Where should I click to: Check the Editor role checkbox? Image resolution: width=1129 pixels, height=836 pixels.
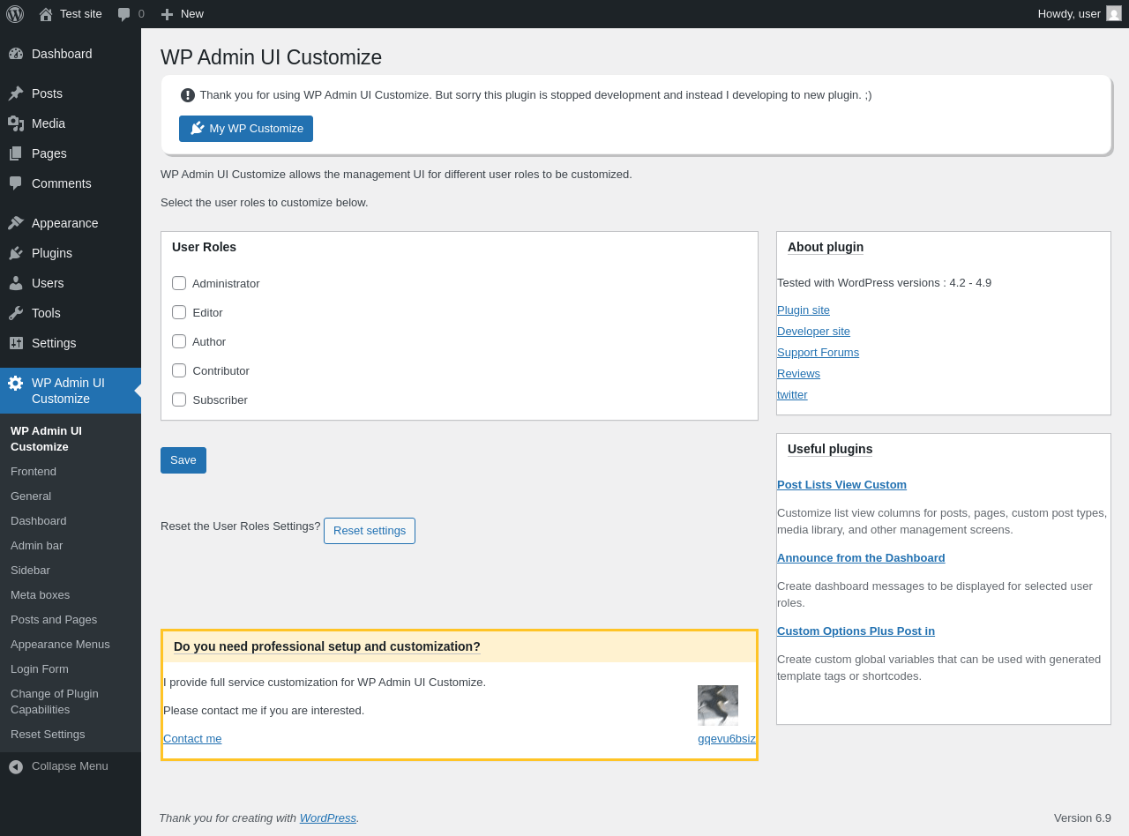point(179,312)
